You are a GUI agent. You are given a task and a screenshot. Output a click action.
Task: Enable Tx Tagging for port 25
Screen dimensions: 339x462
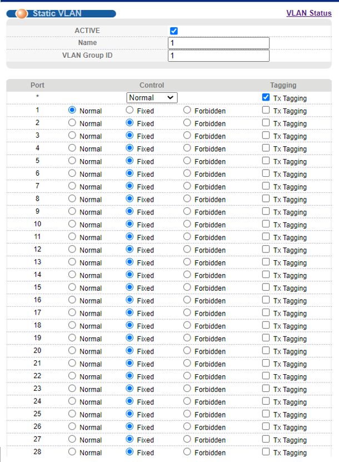(266, 414)
